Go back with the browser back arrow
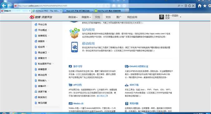 click(x=4, y=6)
